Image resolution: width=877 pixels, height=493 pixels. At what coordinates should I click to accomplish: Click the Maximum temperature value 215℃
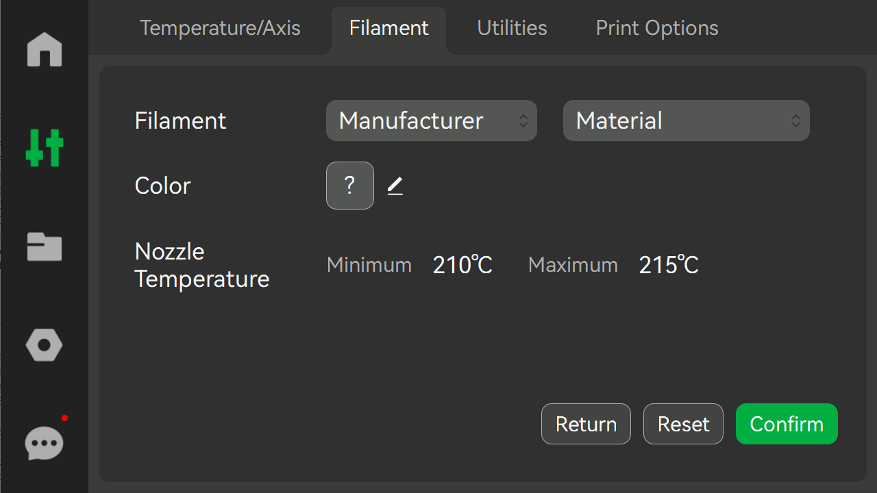(669, 265)
